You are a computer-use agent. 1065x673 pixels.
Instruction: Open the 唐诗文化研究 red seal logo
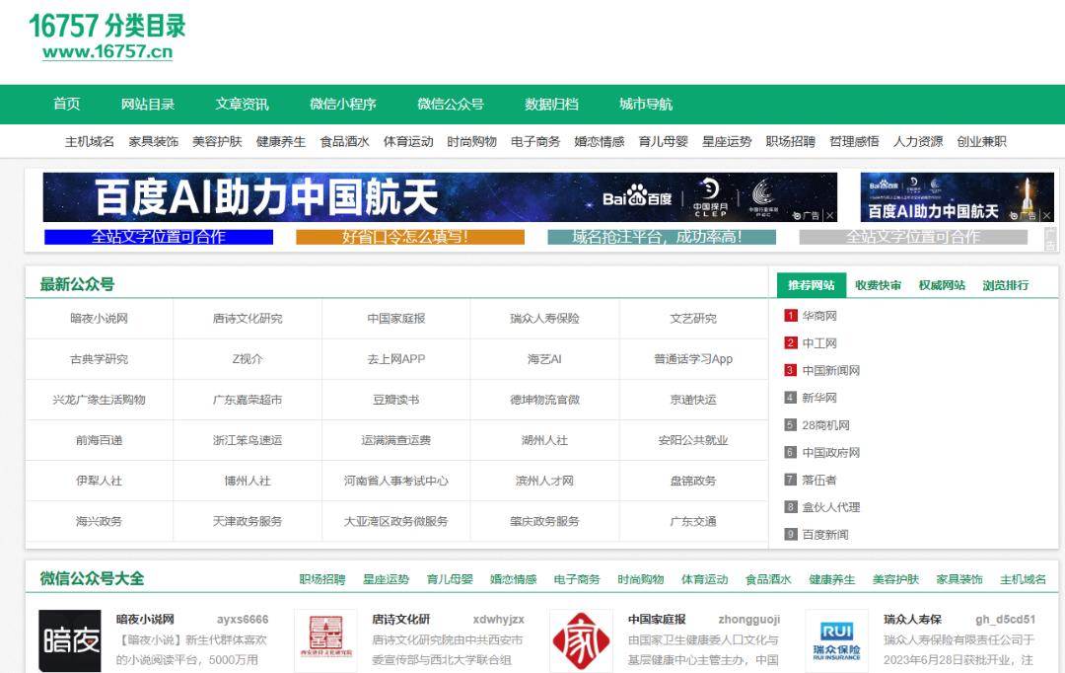tap(325, 640)
